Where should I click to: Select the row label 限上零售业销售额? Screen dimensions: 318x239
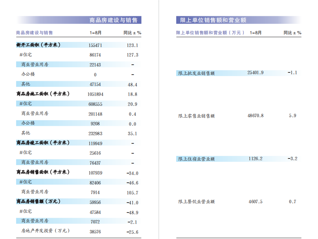[x=196, y=116]
